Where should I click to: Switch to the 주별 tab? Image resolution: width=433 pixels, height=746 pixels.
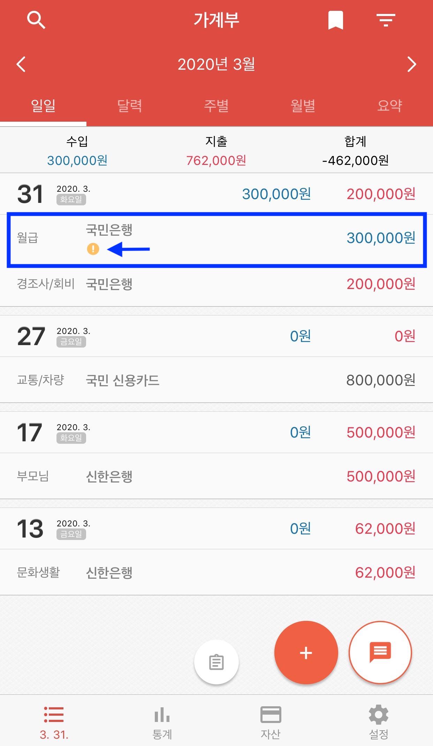(216, 105)
